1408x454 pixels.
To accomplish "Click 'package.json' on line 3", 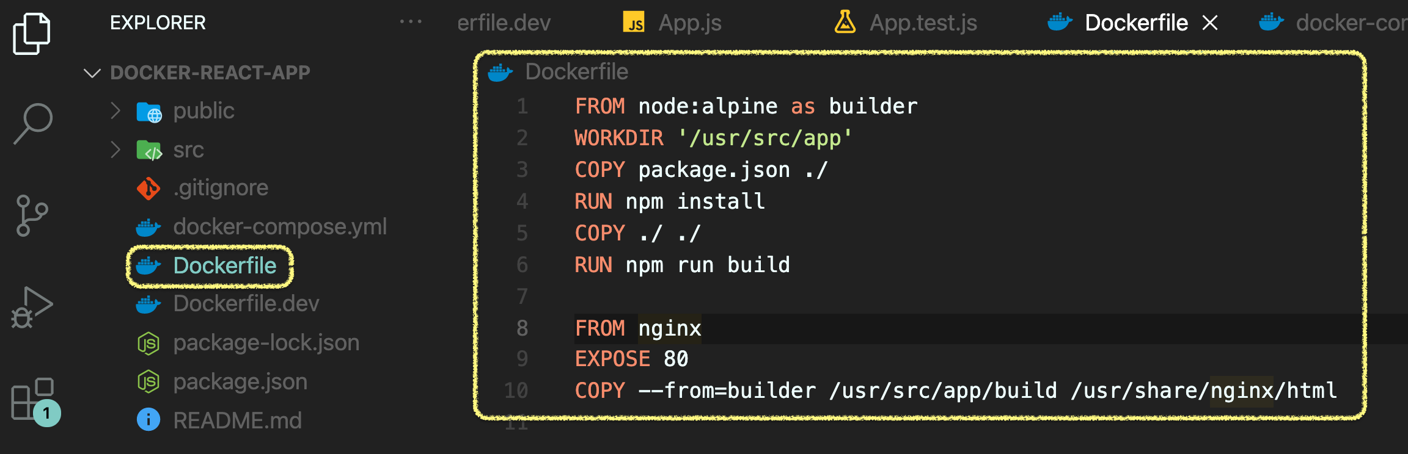I will pyautogui.click(x=714, y=170).
